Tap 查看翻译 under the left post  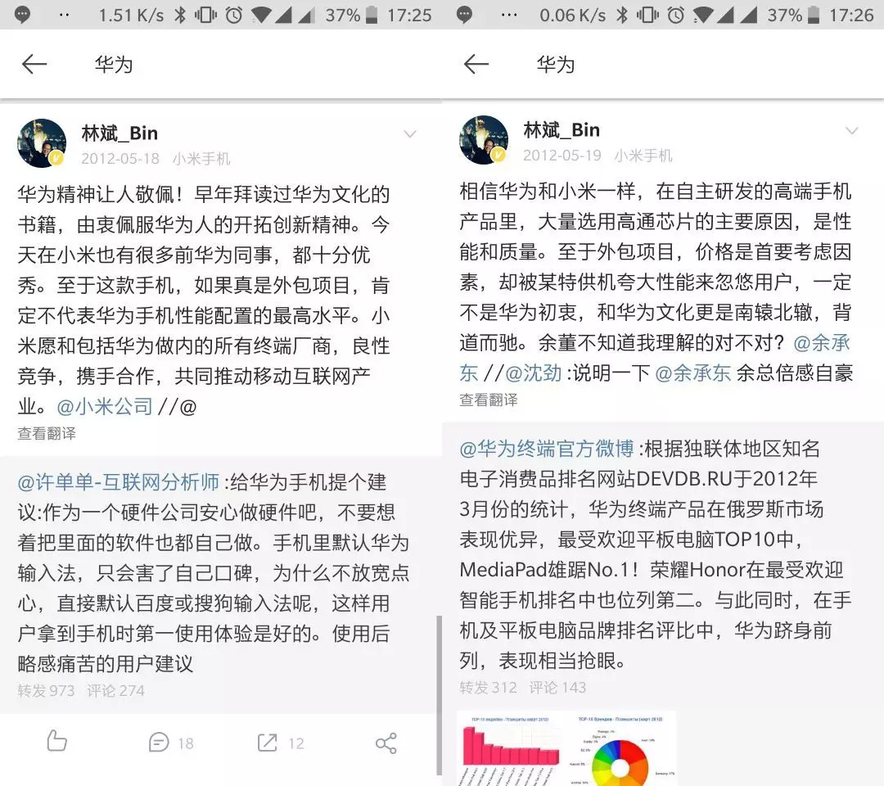coord(47,433)
